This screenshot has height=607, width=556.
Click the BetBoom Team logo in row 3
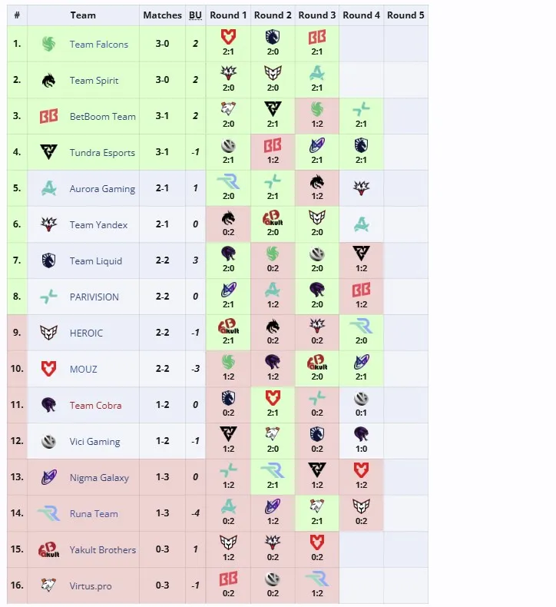[48, 116]
